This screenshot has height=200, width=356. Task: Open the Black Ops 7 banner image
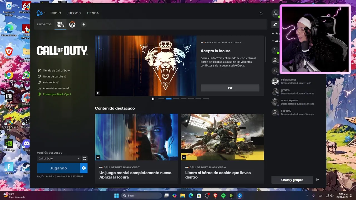tap(146, 66)
